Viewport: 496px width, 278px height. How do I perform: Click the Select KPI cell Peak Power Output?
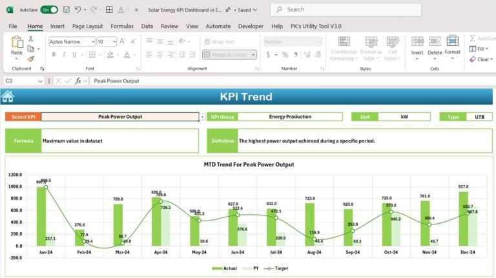click(x=120, y=117)
